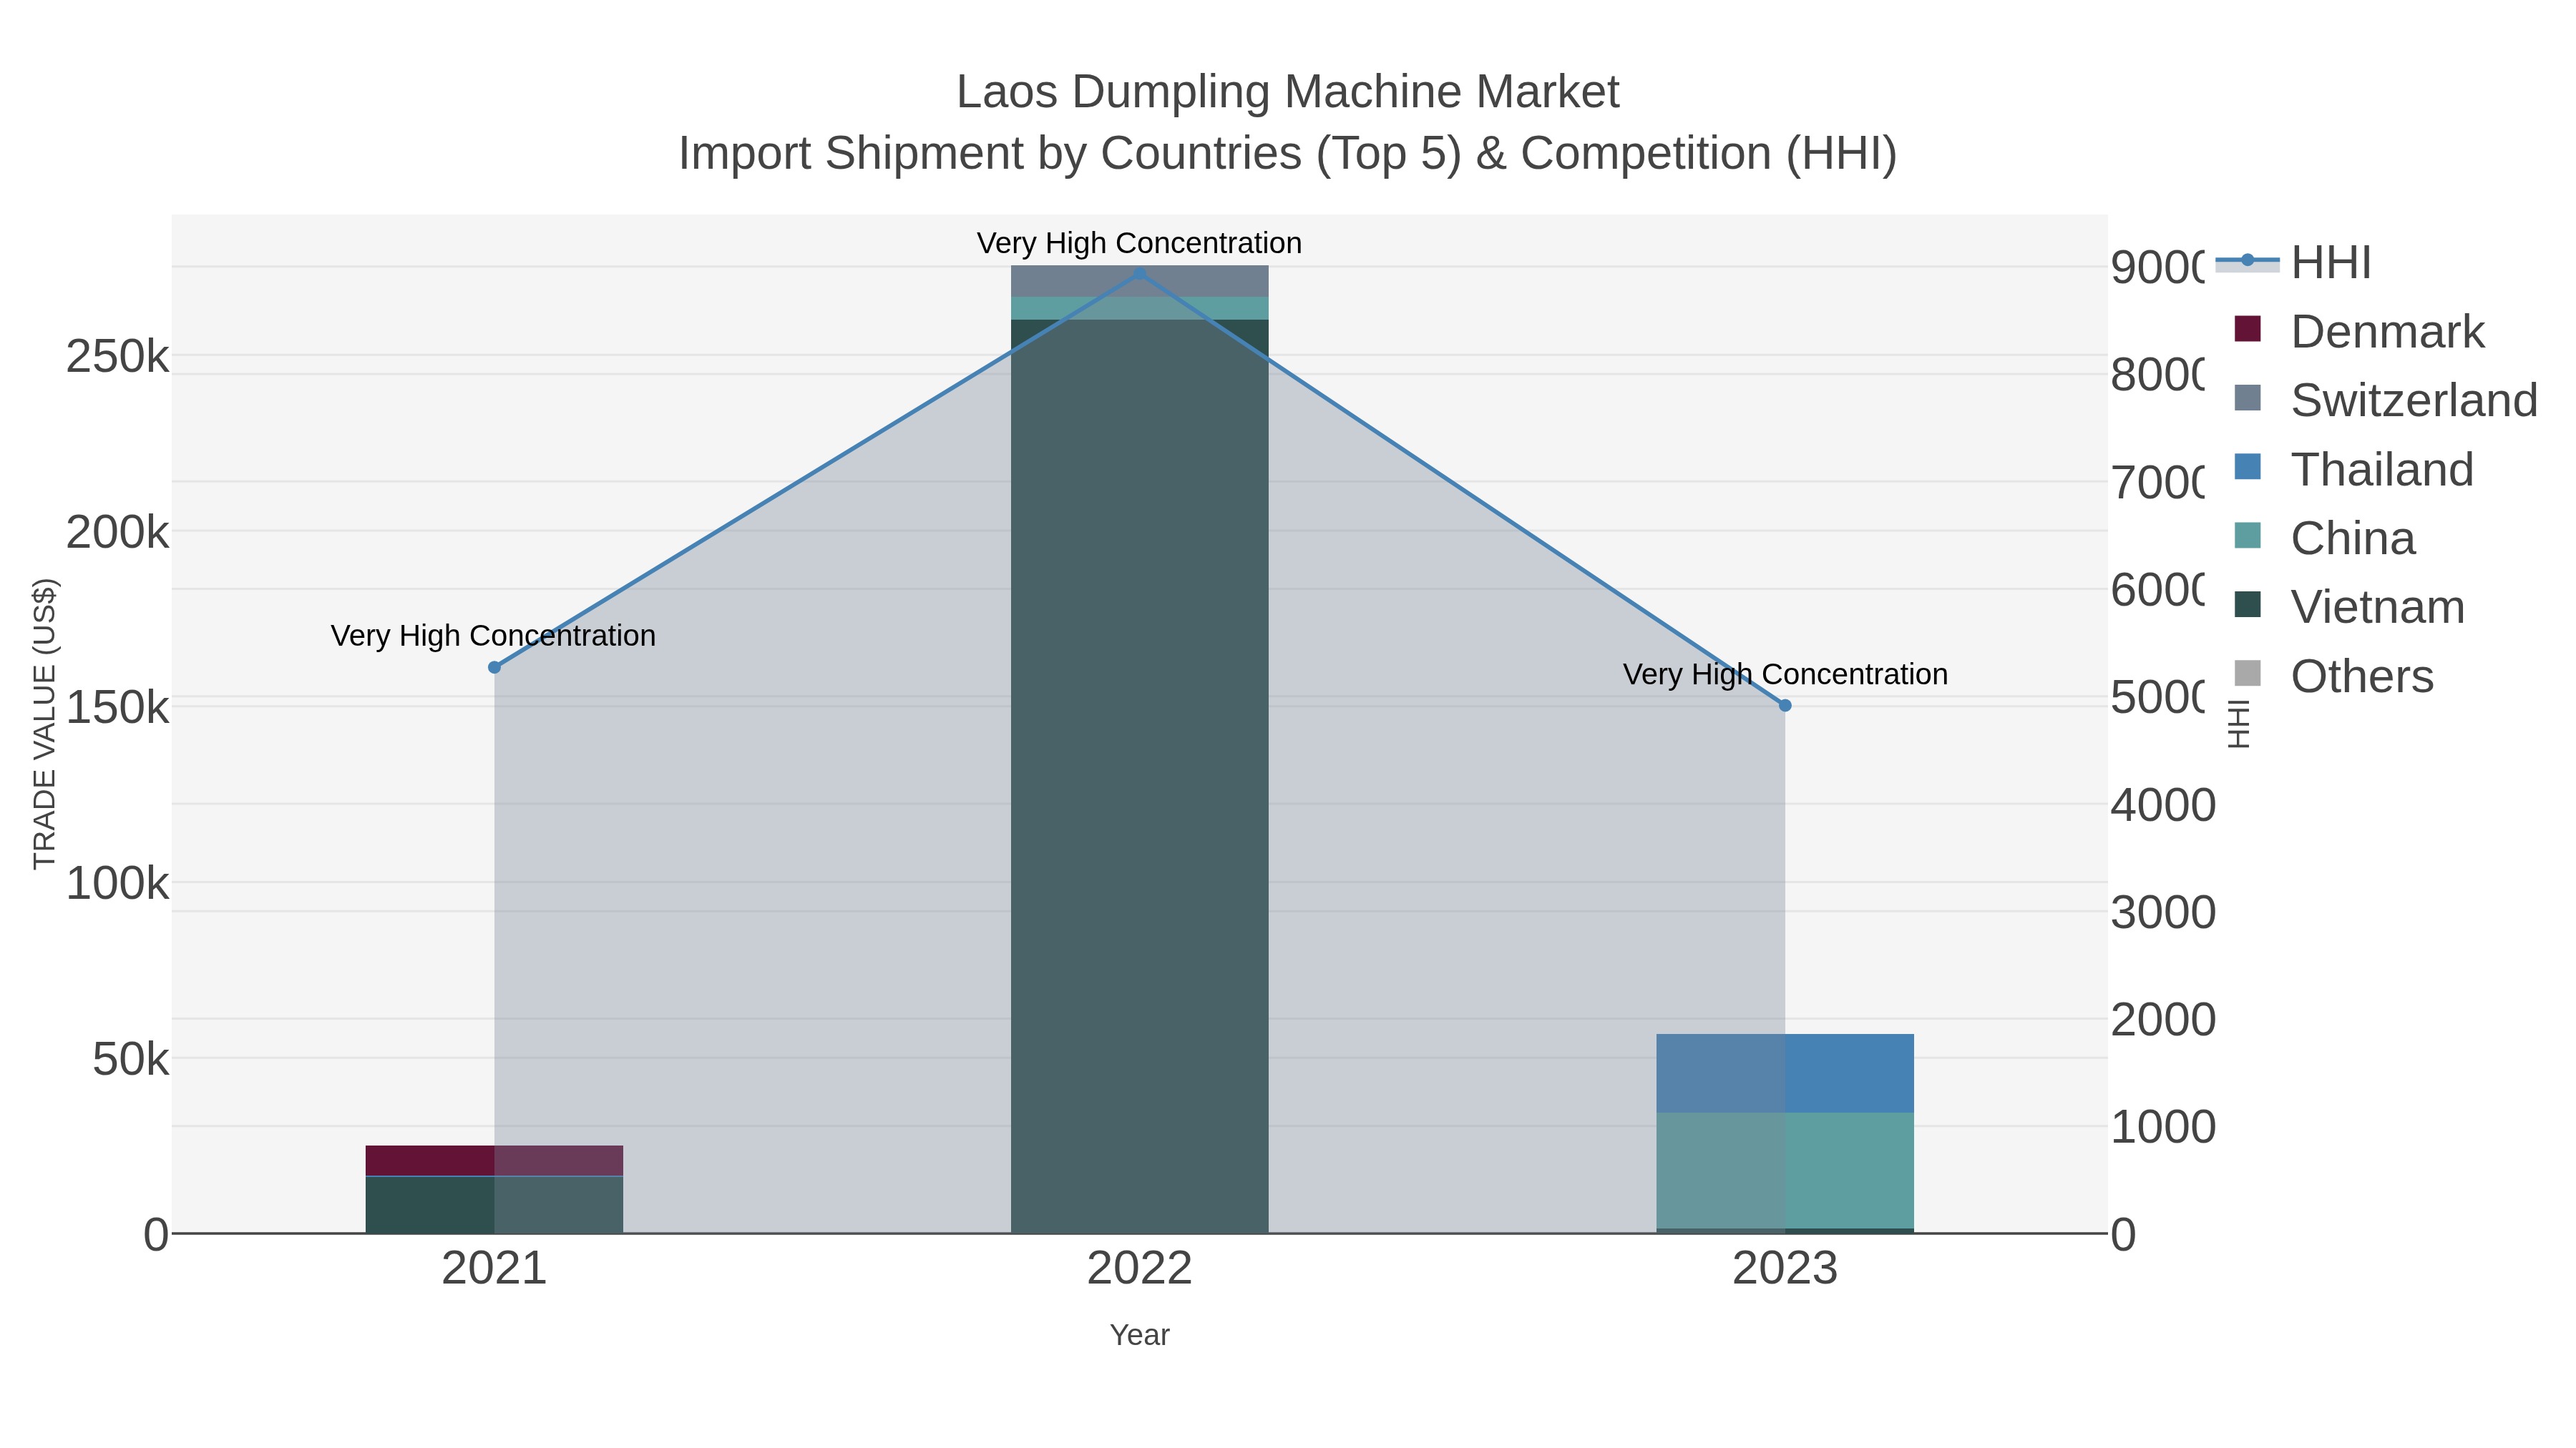Click the 4000 HHI axis tick label
This screenshot has height=1448, width=2576.
tap(2163, 805)
